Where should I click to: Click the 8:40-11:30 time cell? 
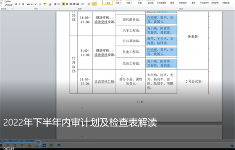(x=85, y=53)
